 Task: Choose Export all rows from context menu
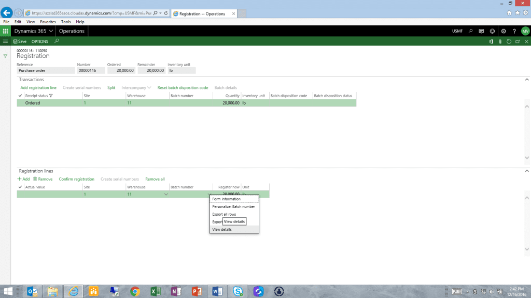224,214
